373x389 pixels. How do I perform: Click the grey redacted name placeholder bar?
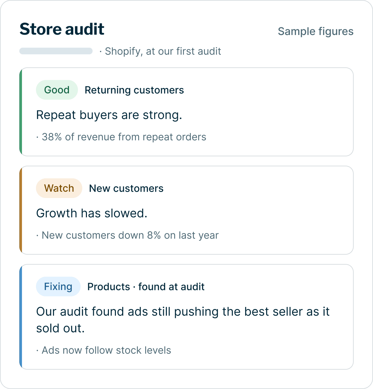56,51
